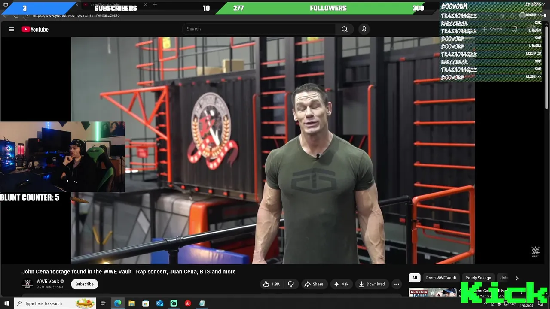Like the video with thumbs up

271,284
